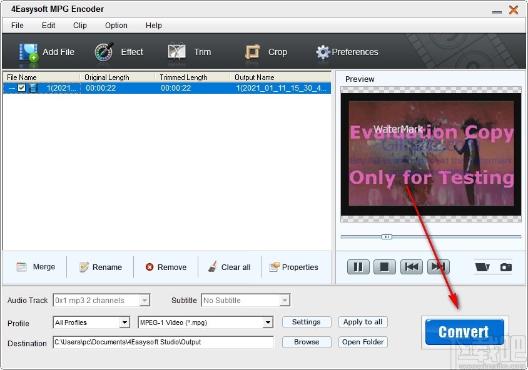This screenshot has width=528, height=370.
Task: Open the Clip menu
Action: 80,26
